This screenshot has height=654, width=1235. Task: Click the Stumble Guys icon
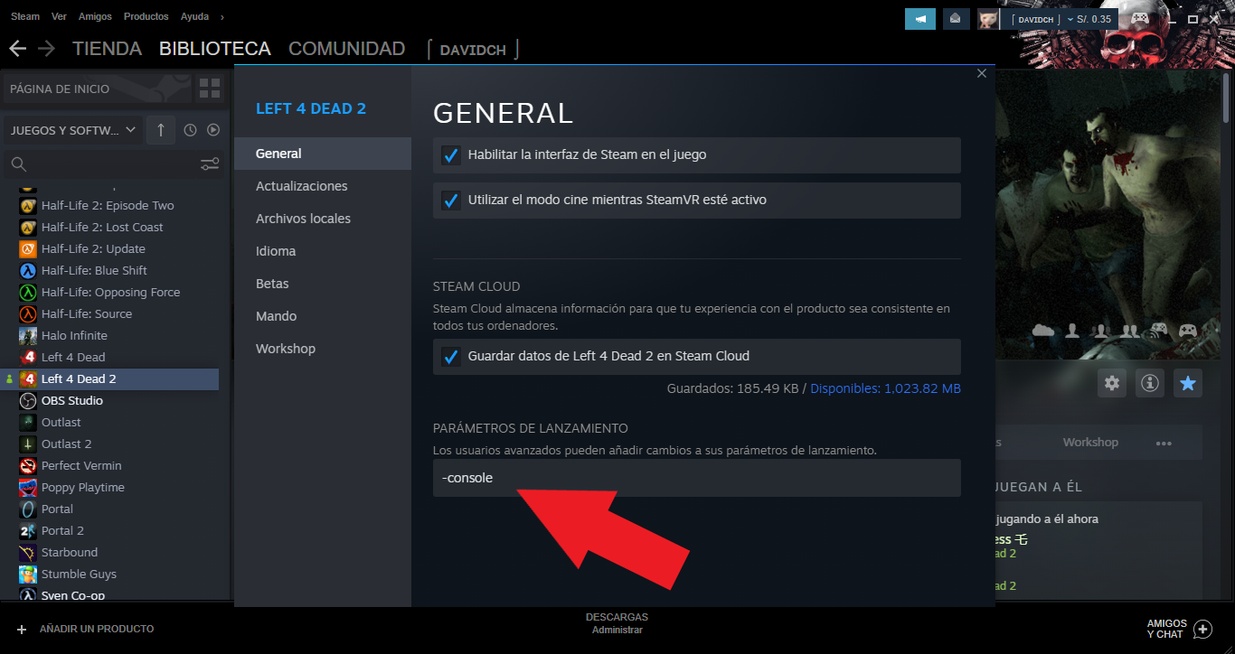pos(27,574)
